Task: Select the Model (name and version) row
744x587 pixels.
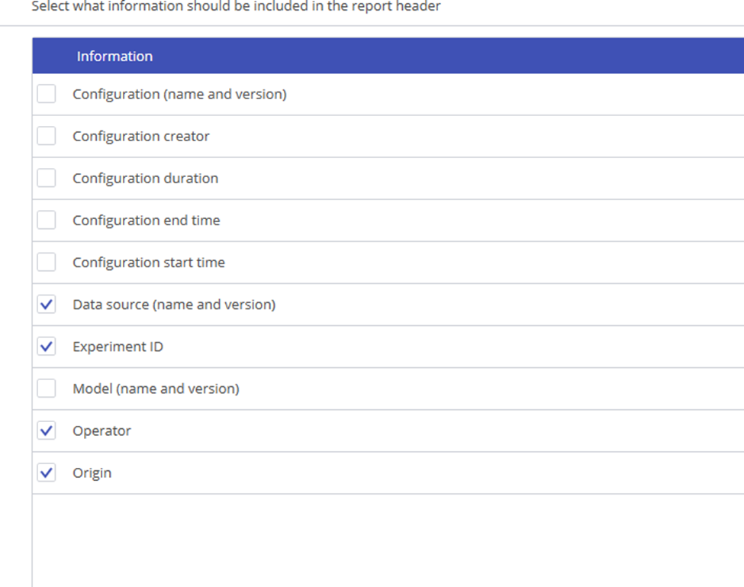Action: click(x=156, y=389)
